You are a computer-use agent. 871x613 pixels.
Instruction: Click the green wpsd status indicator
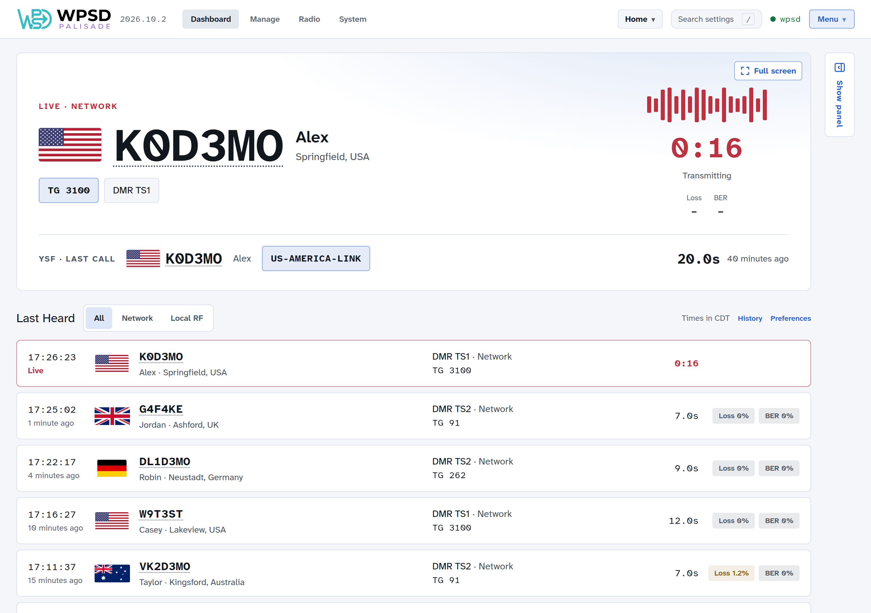point(785,19)
